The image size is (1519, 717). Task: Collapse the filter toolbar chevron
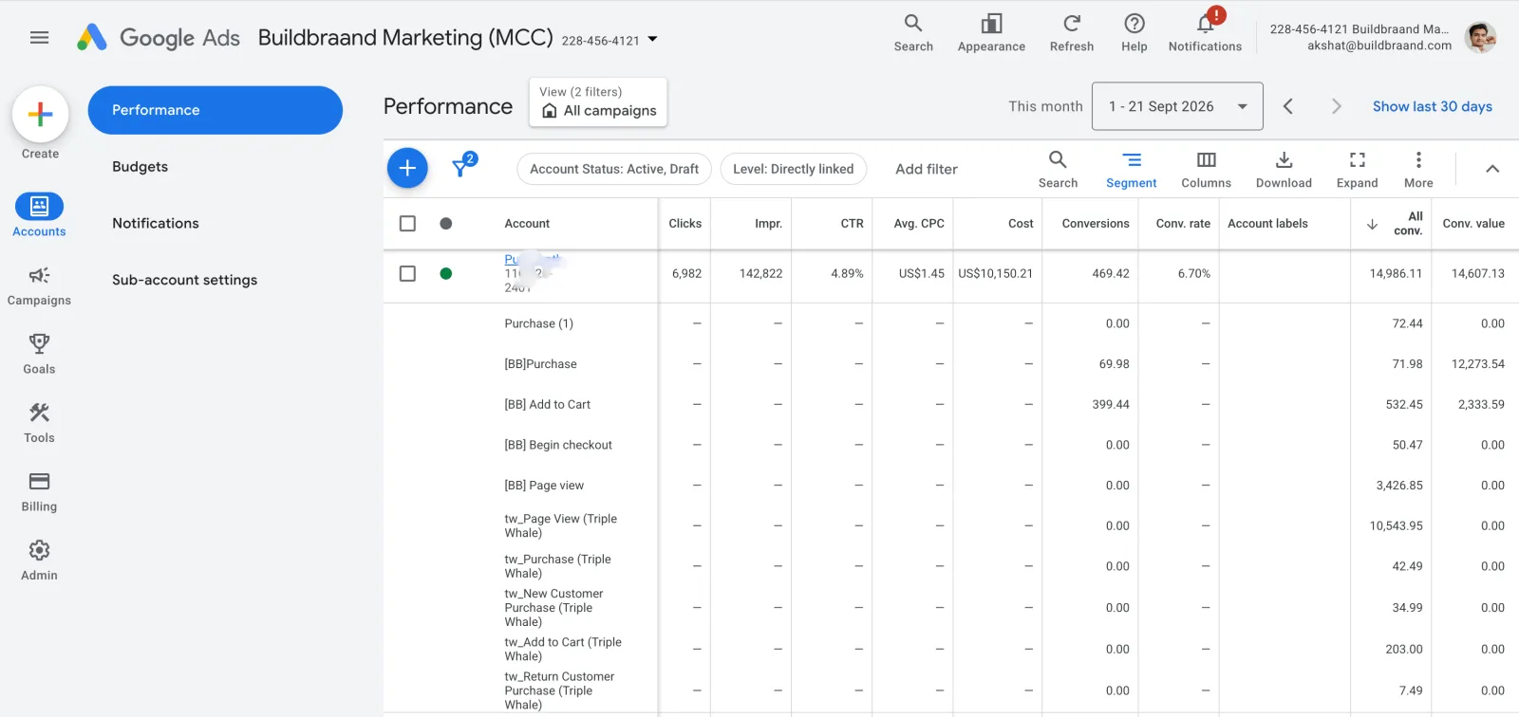[1492, 169]
